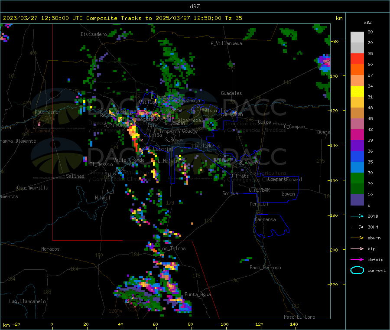Click the -140 km y-axis tick label
Screen dimensions: 390x330
(333, 145)
